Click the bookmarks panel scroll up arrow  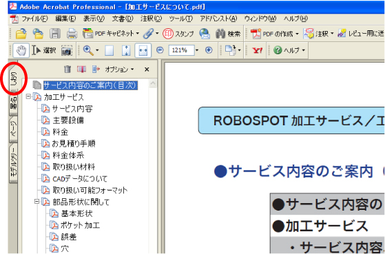tap(153, 83)
